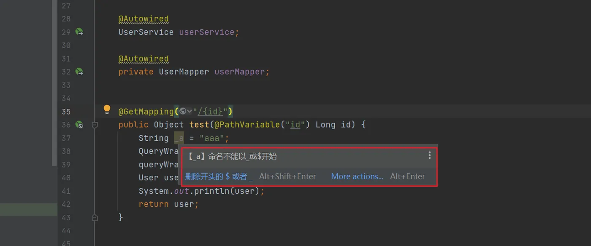
Task: Click line number 35 in the gutter
Action: tap(66, 112)
